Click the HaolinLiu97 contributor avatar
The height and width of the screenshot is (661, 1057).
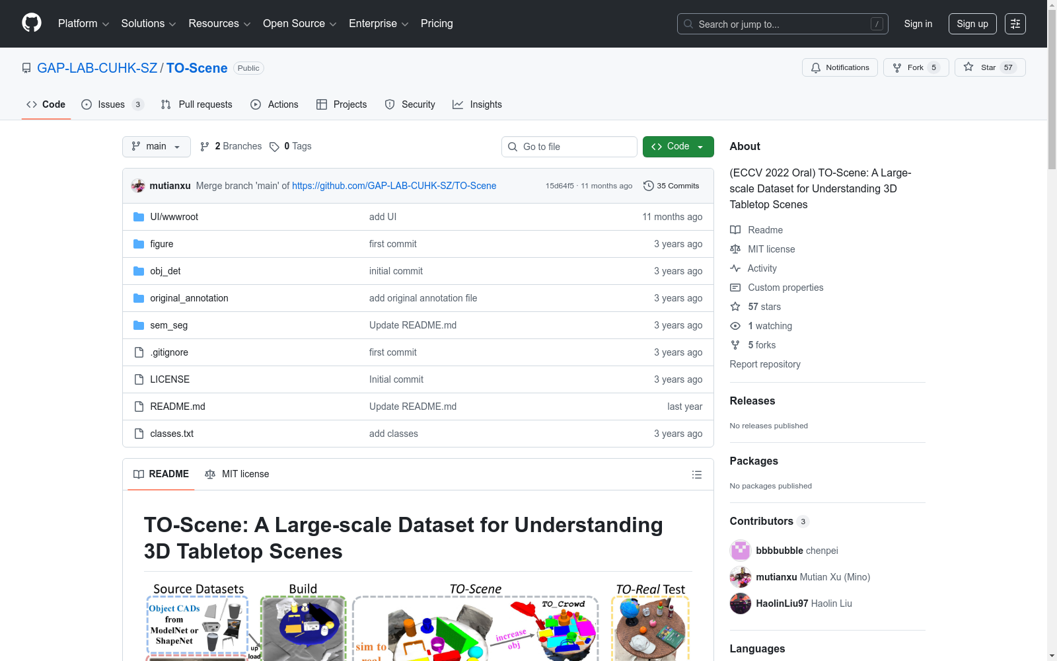[741, 603]
